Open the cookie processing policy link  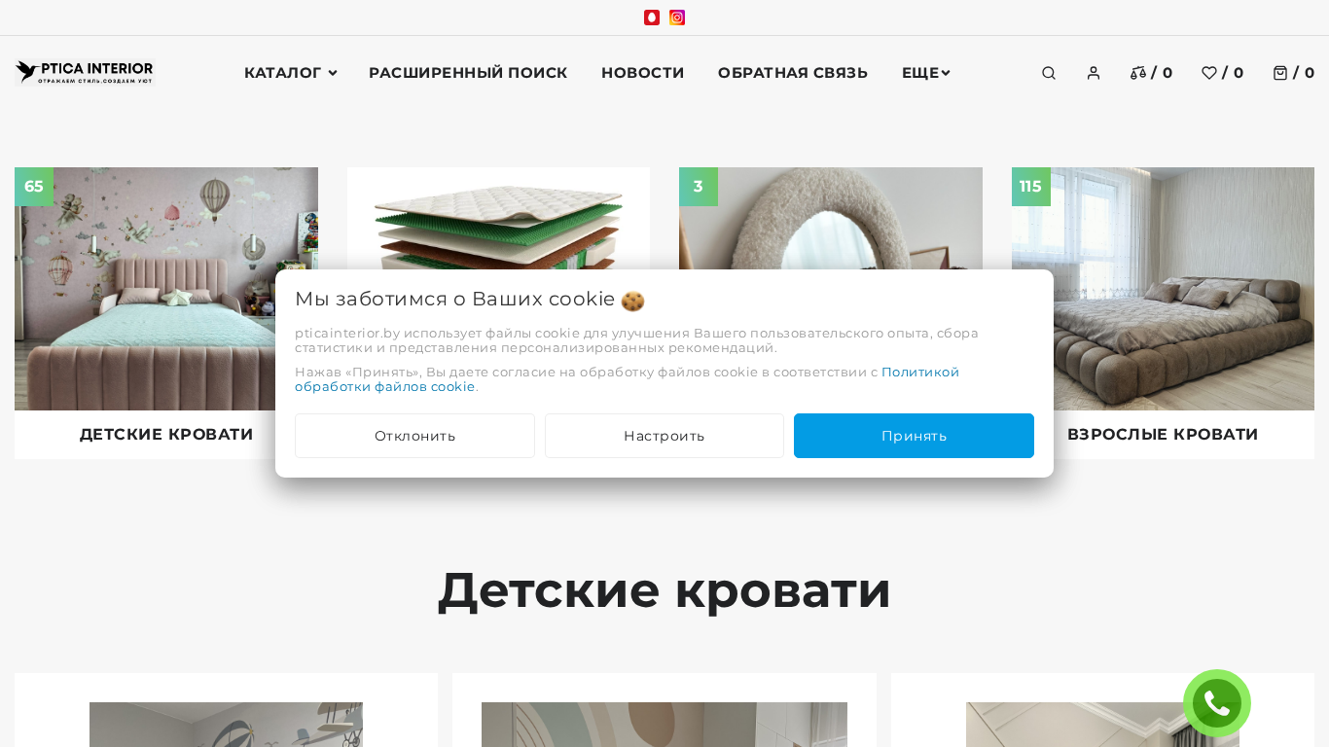[x=627, y=379]
